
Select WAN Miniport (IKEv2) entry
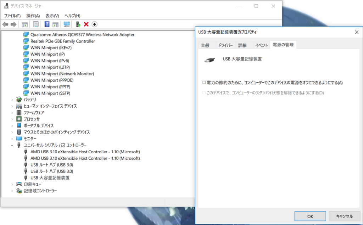coord(51,48)
